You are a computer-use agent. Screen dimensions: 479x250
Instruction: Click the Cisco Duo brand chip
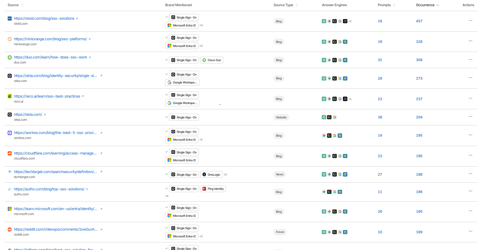[x=212, y=60]
